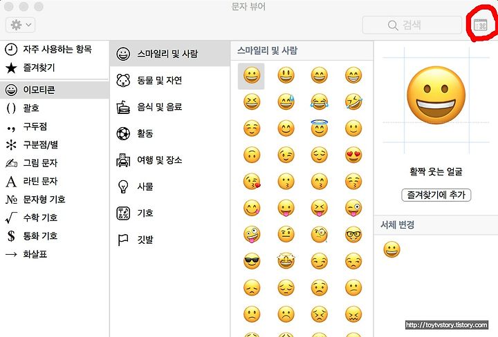Pick the halo angel face emoji

click(x=319, y=128)
